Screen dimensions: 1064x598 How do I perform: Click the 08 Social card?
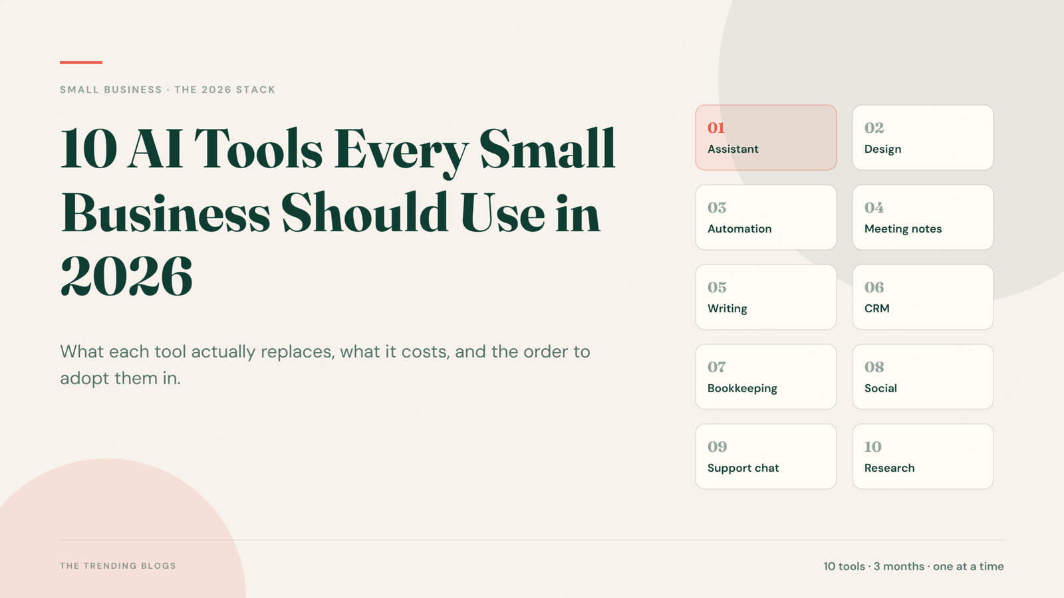(x=923, y=377)
